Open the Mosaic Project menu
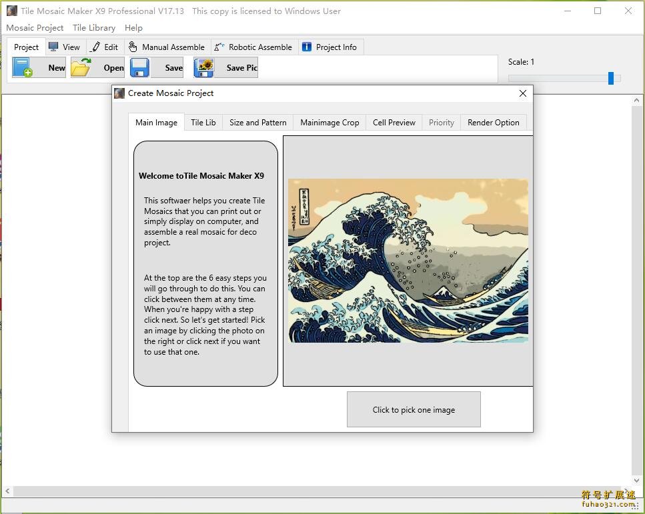 click(x=35, y=28)
